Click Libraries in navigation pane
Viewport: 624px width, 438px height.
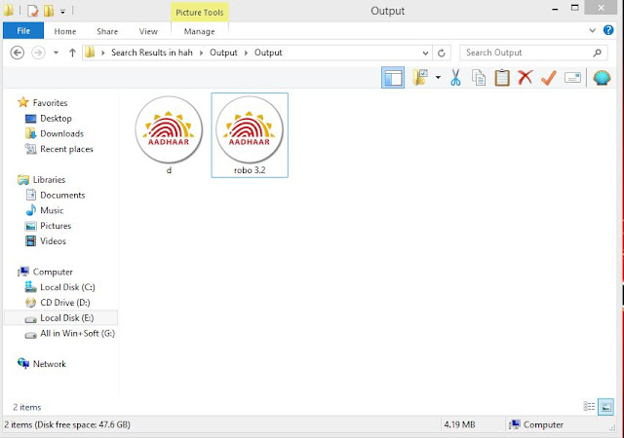(49, 180)
